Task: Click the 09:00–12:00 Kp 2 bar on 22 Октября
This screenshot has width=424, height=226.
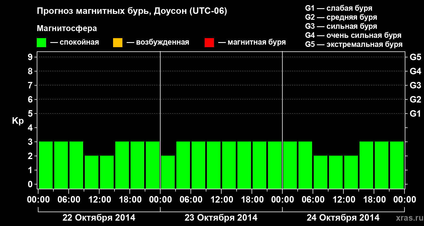Action: (x=92, y=172)
